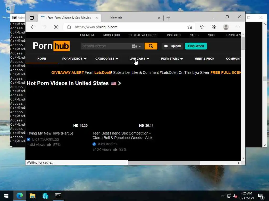
Task: Open the Favorites list icon
Action: pos(202,27)
